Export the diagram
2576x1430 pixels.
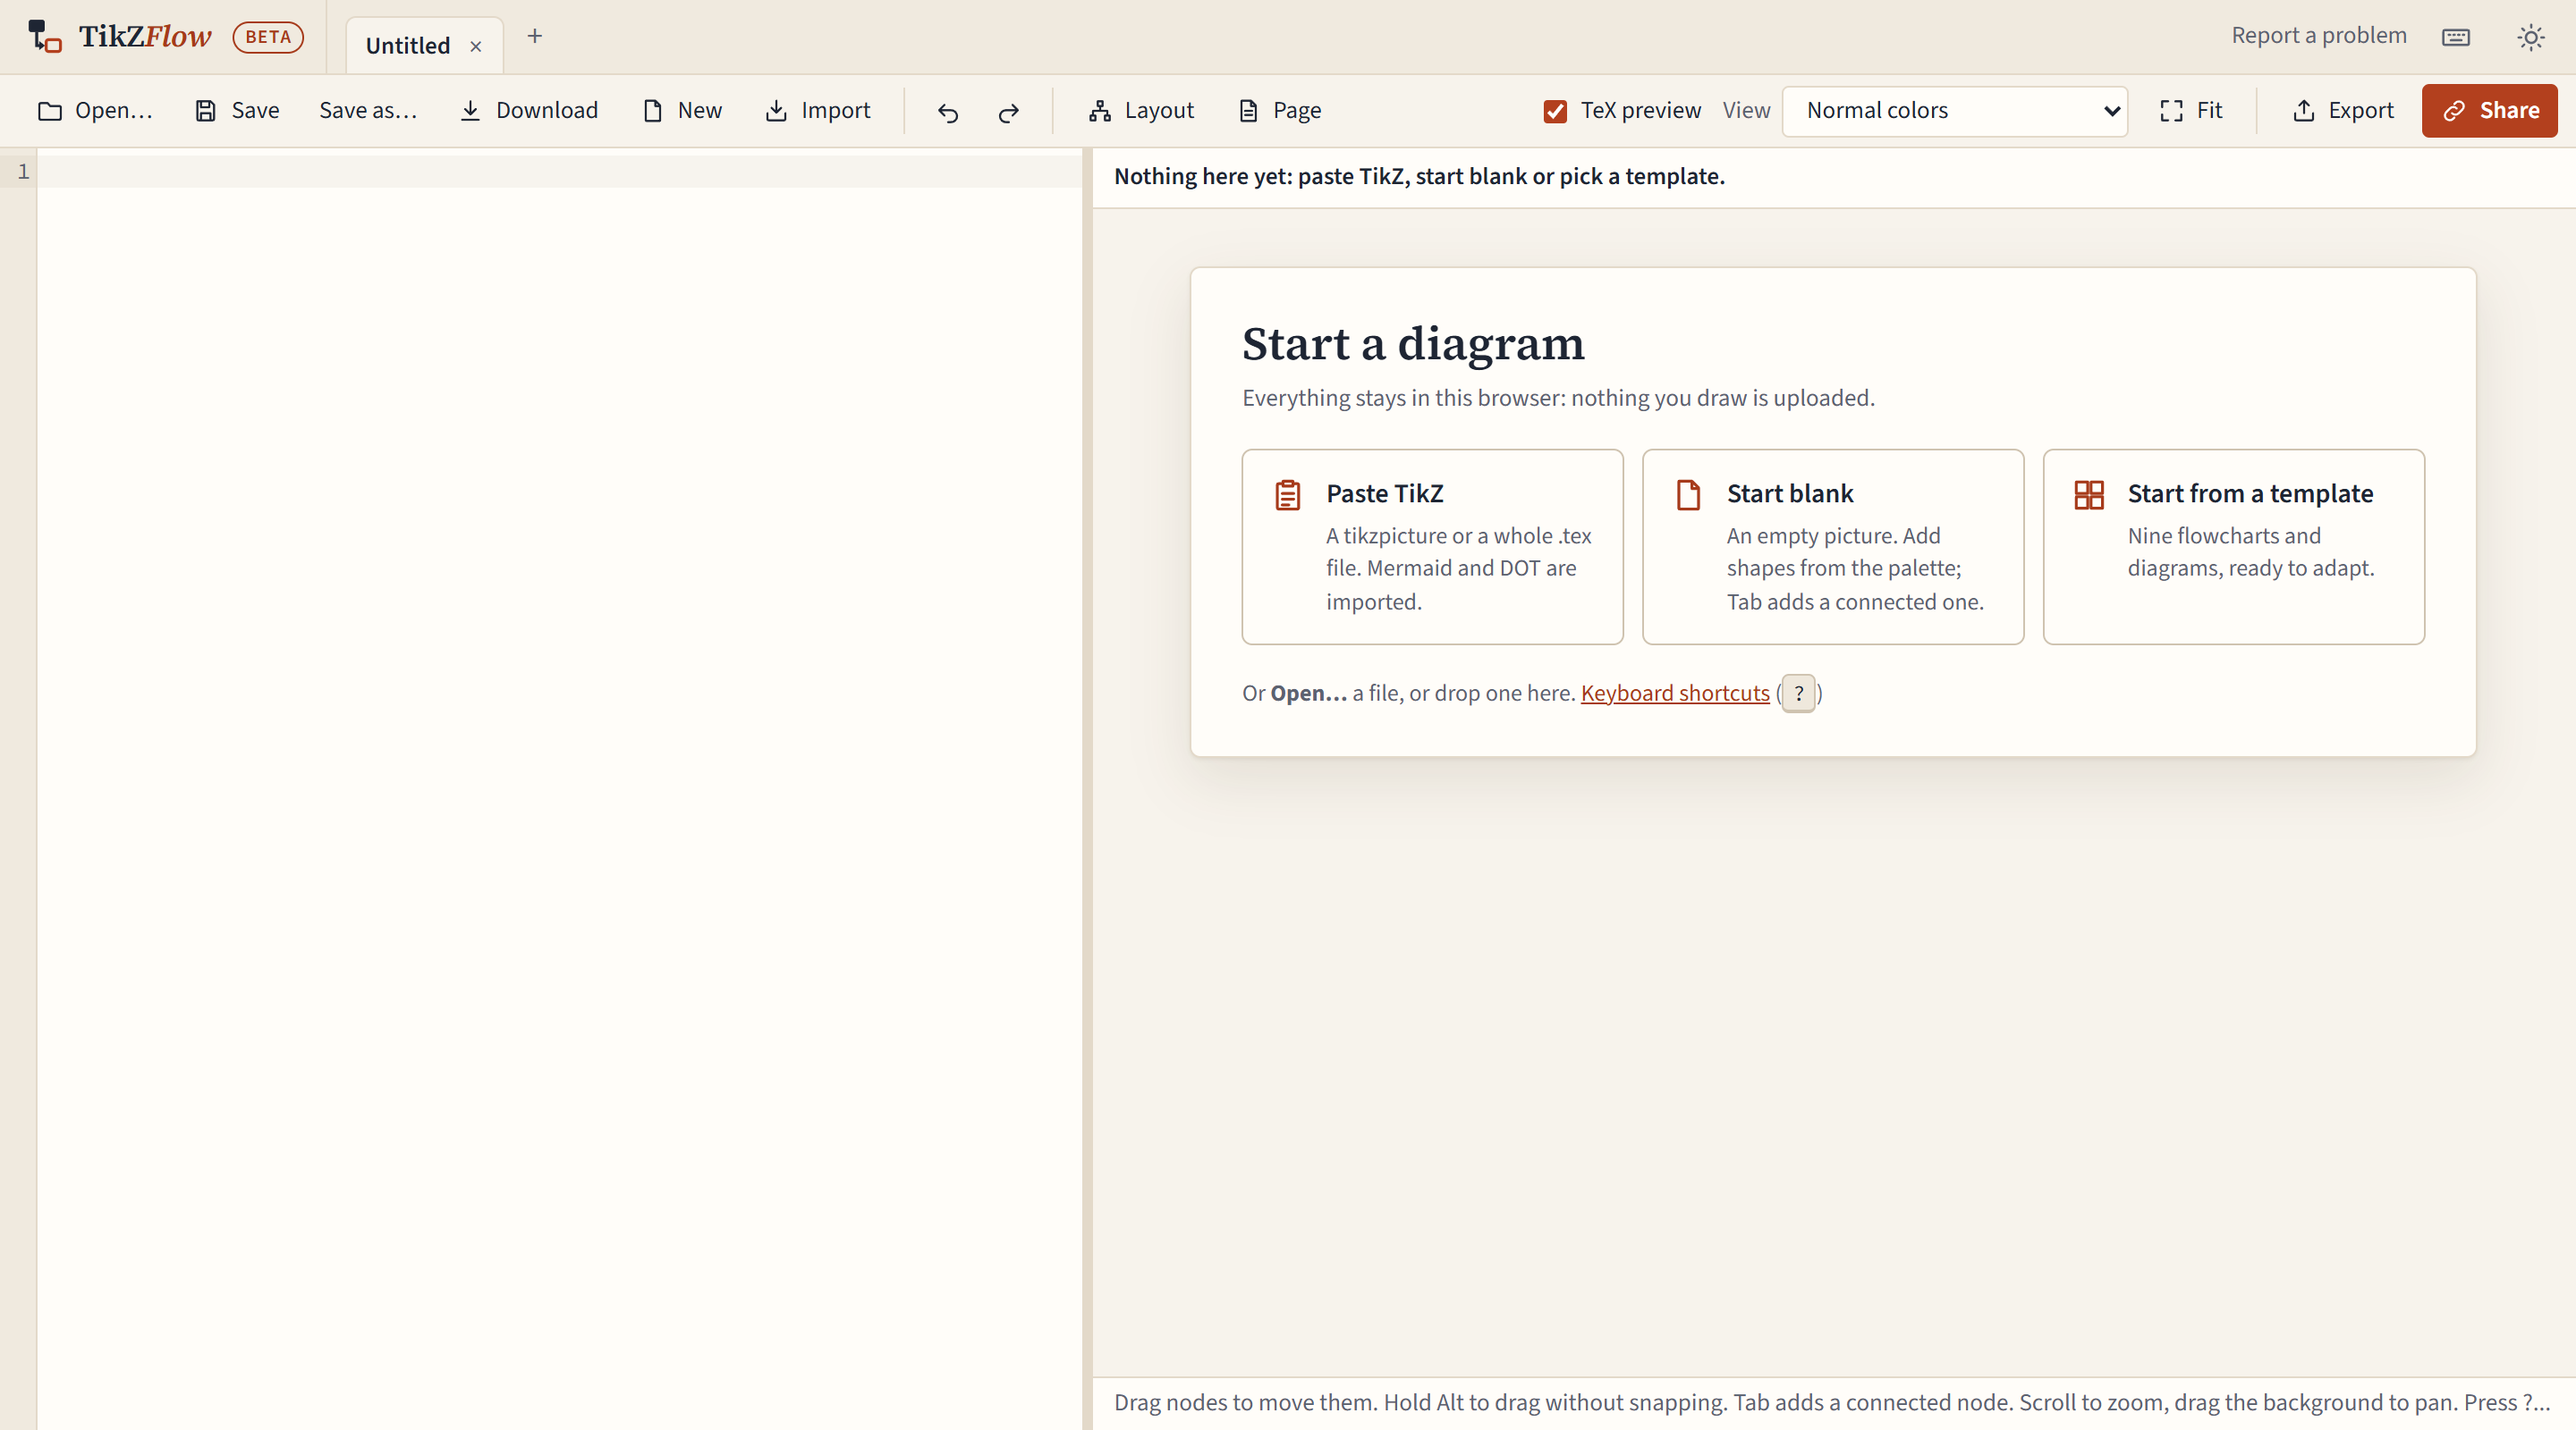2343,111
